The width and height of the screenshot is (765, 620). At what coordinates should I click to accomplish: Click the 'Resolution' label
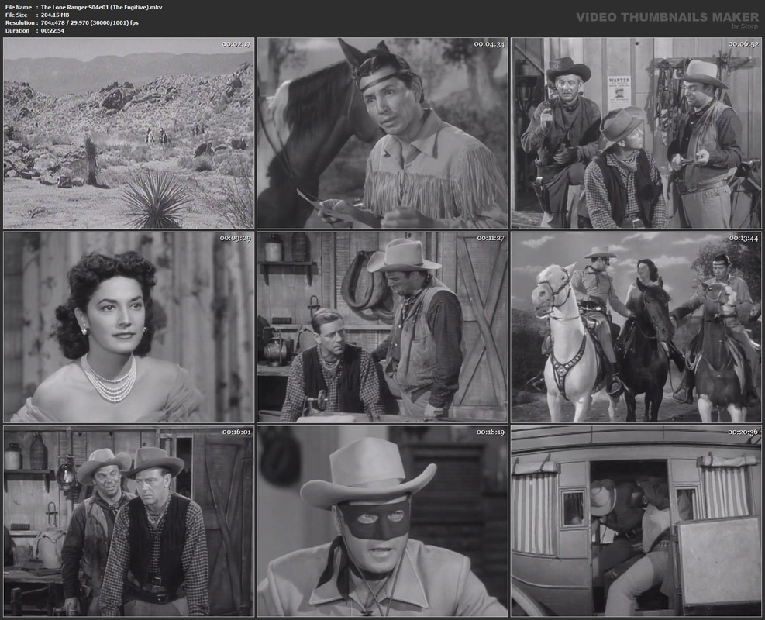pyautogui.click(x=19, y=23)
